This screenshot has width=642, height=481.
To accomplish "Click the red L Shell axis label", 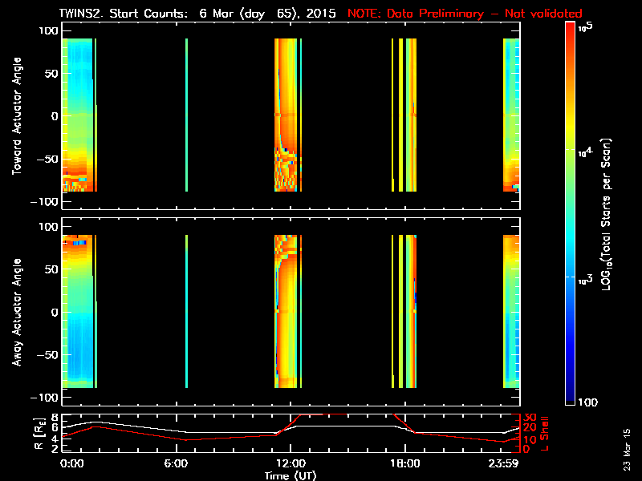I will (x=544, y=434).
